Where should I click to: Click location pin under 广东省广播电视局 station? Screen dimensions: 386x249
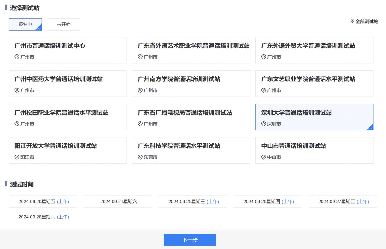140,124
